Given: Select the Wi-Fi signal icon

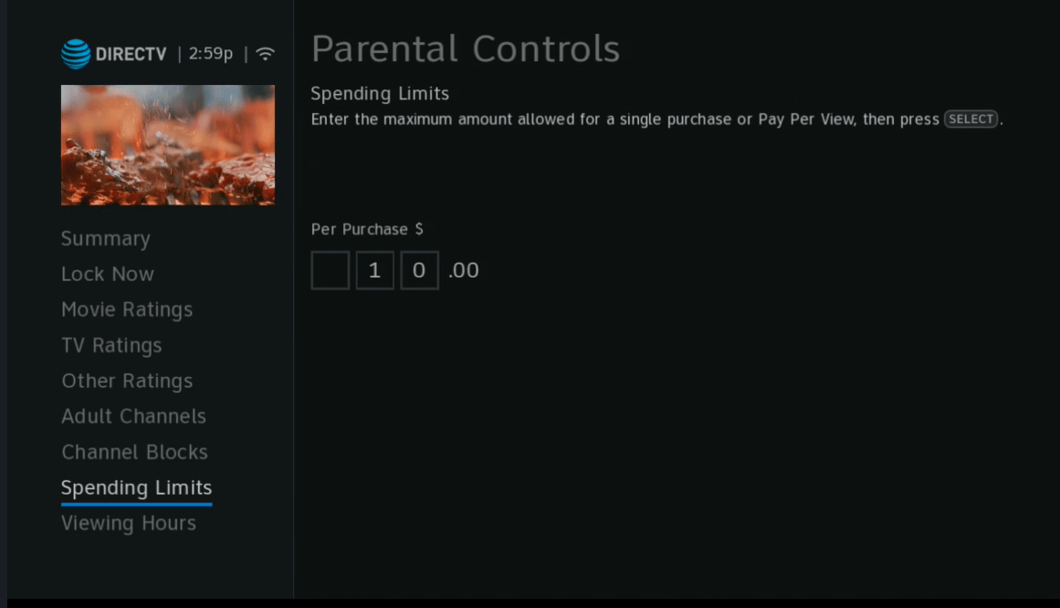Looking at the screenshot, I should pyautogui.click(x=264, y=53).
